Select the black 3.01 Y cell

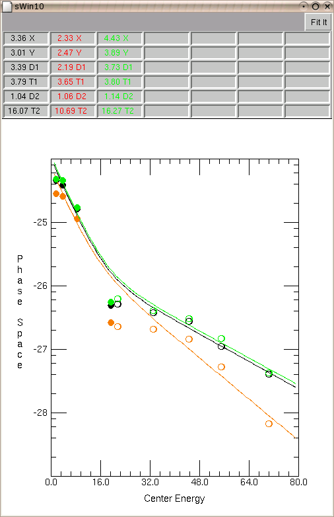(26, 53)
